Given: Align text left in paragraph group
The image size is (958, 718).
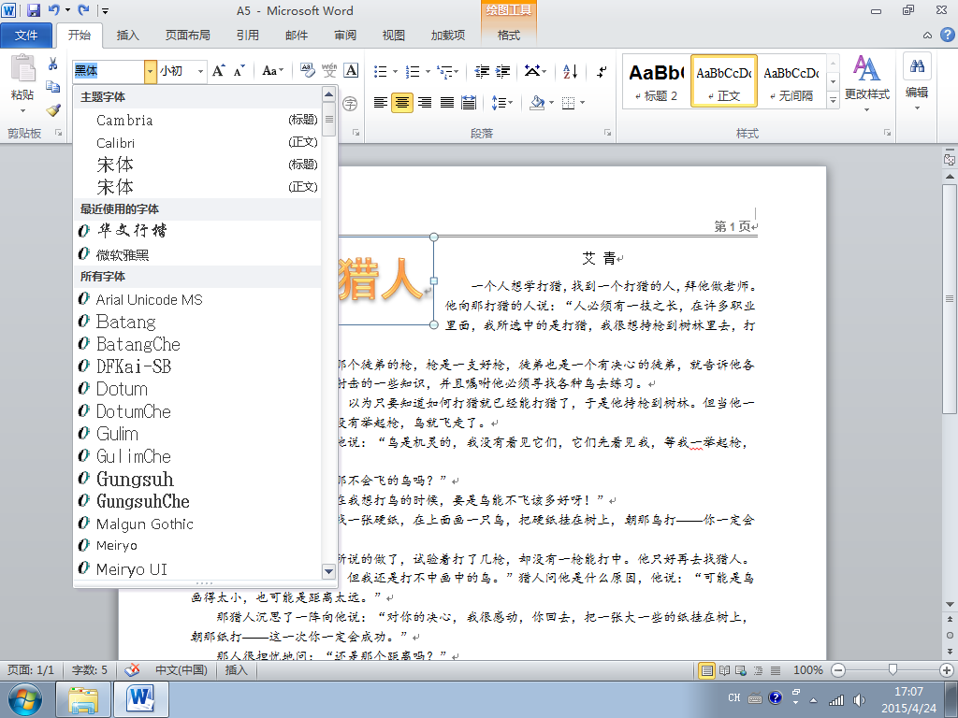Looking at the screenshot, I should (381, 103).
